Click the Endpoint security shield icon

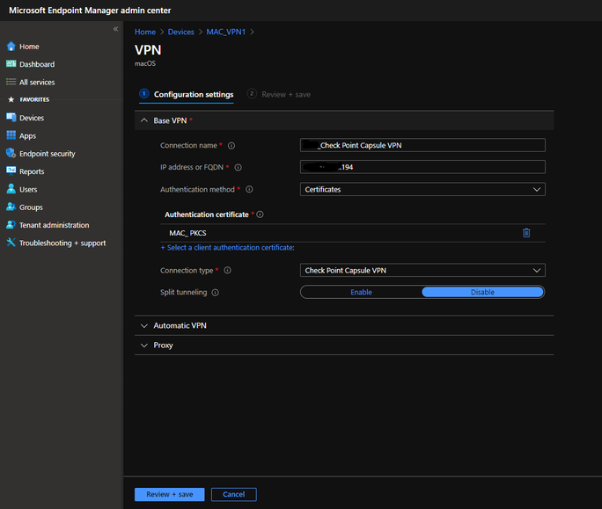click(x=11, y=154)
